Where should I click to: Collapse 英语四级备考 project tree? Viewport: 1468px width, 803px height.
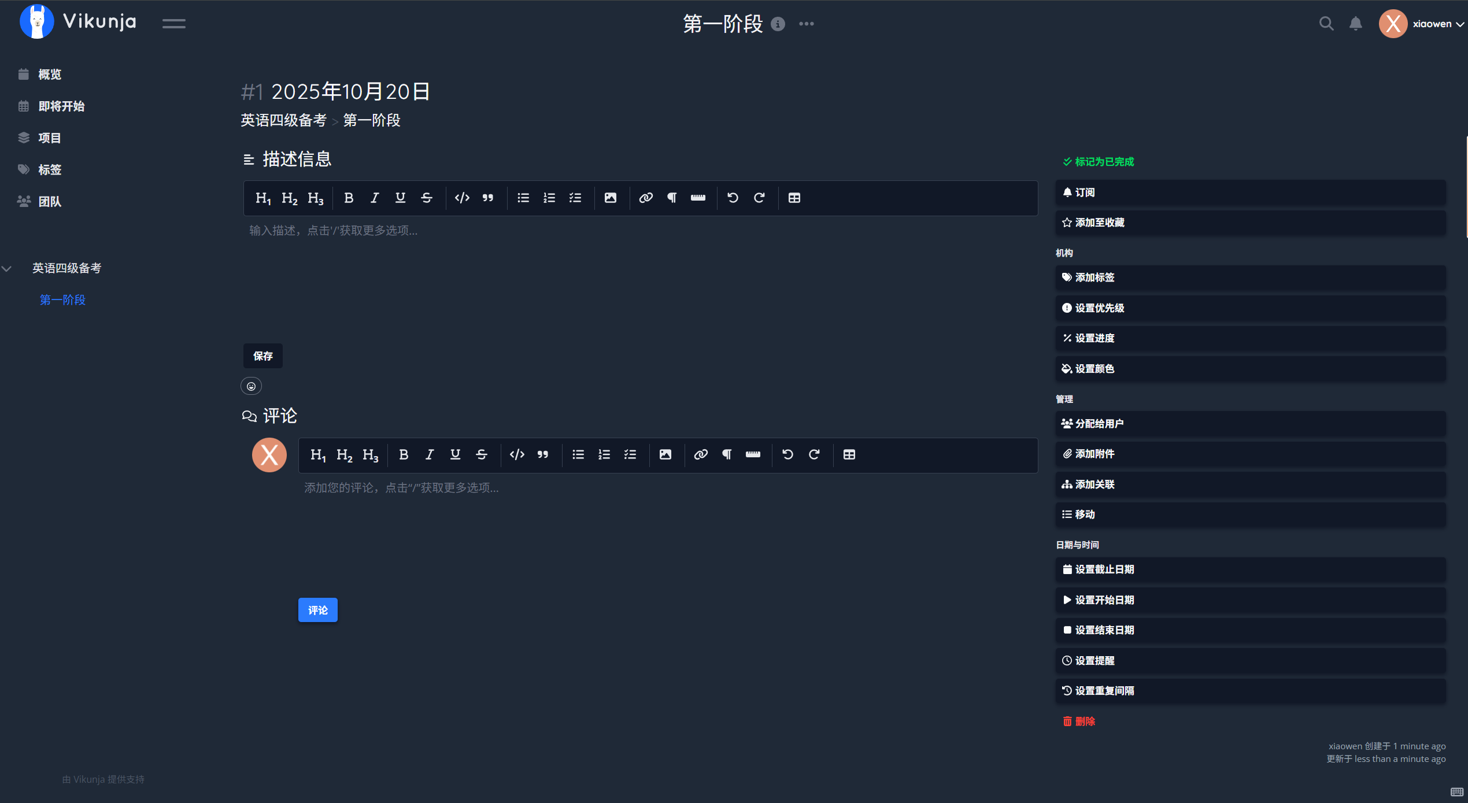[7, 268]
